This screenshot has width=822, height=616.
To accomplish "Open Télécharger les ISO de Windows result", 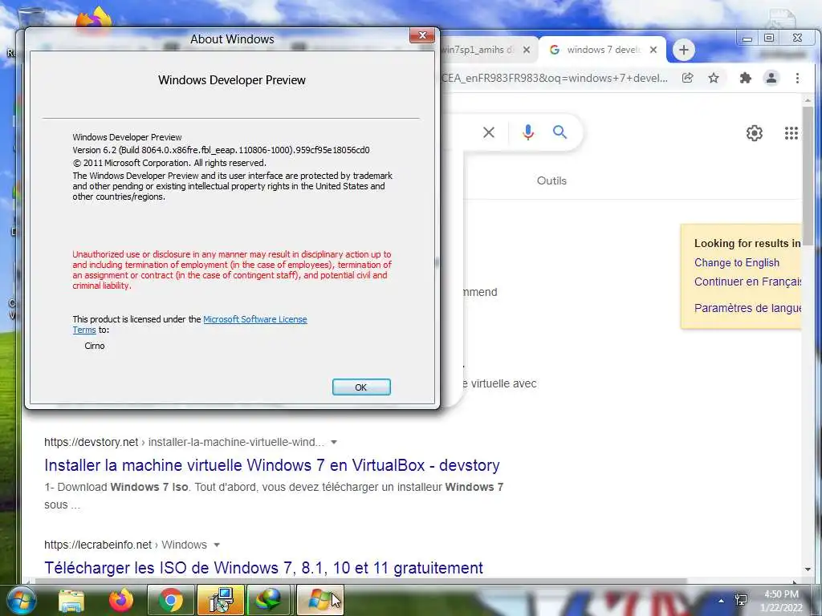I will [263, 568].
